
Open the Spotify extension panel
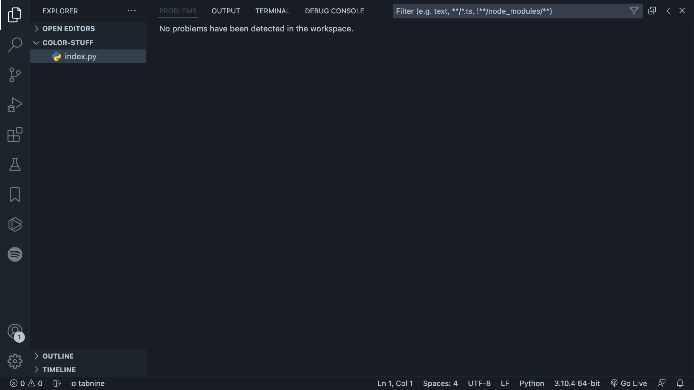[14, 254]
